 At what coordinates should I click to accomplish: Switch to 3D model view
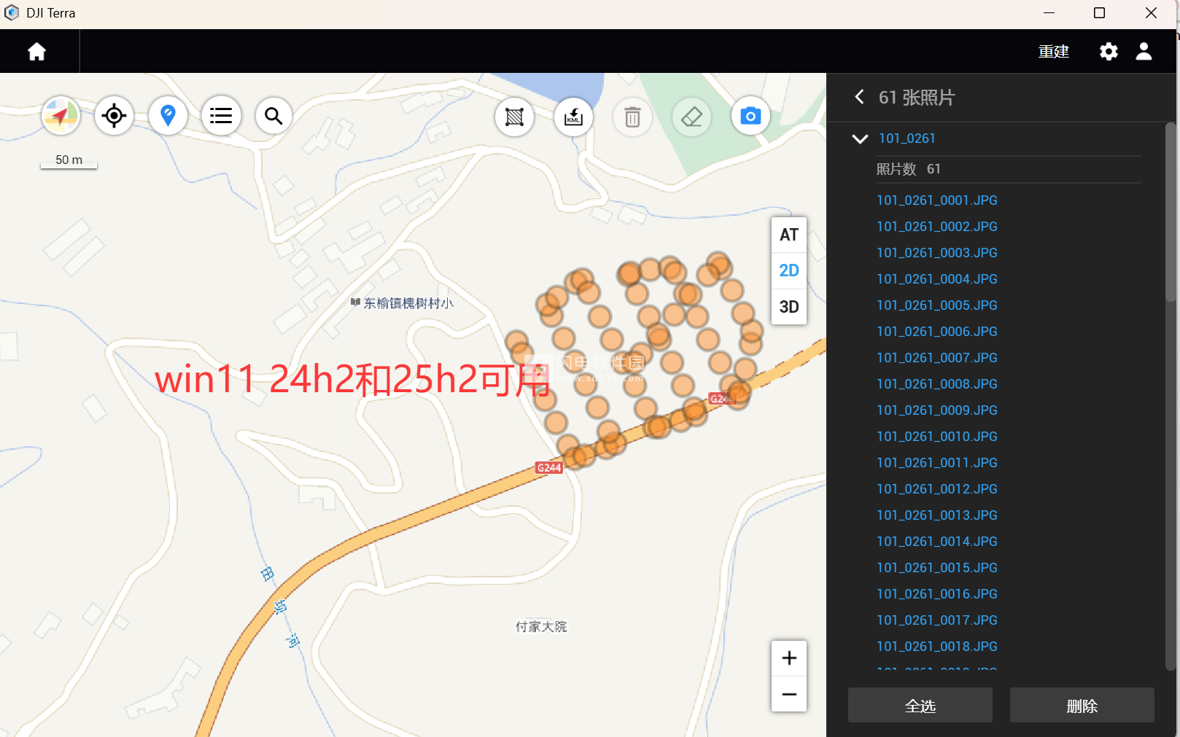(x=788, y=307)
